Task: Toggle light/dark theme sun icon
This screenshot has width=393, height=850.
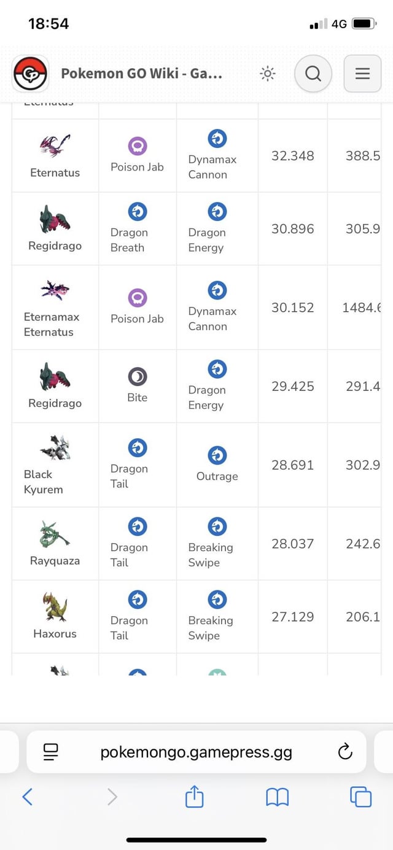Action: [x=268, y=74]
